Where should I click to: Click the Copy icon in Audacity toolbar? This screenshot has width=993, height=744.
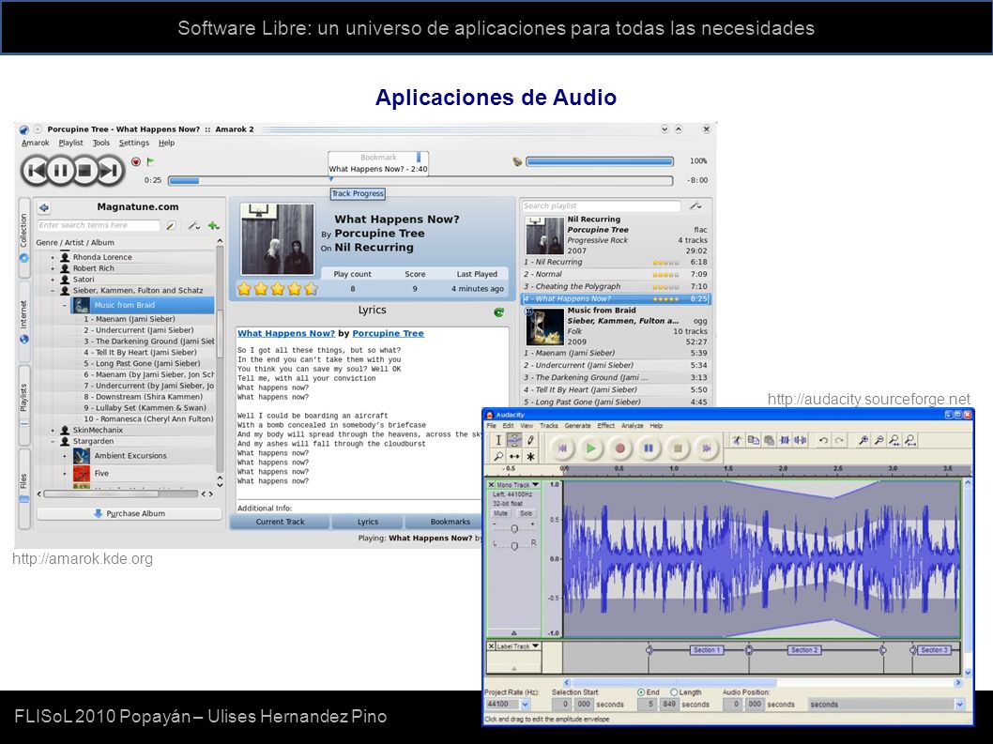click(754, 440)
